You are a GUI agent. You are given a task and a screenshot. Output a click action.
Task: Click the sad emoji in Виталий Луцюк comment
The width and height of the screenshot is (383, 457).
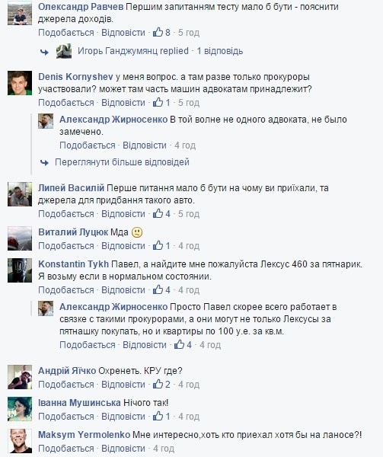coord(137,232)
